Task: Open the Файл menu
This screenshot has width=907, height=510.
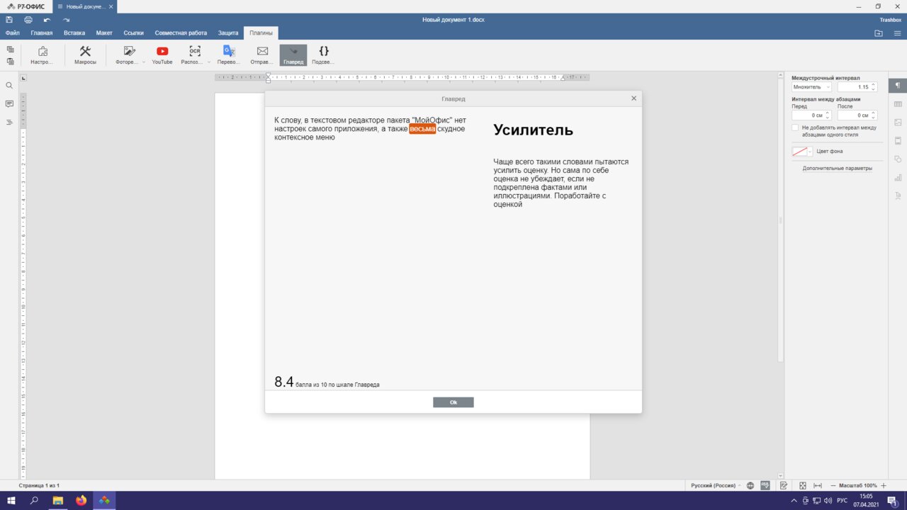Action: (x=12, y=33)
